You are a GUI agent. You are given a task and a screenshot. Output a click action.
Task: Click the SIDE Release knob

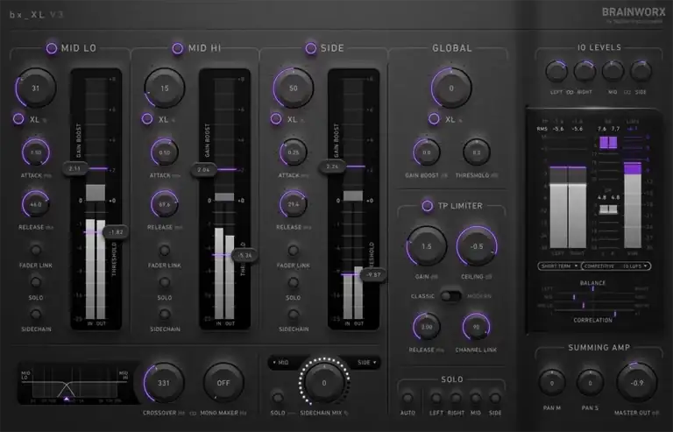pyautogui.click(x=294, y=204)
